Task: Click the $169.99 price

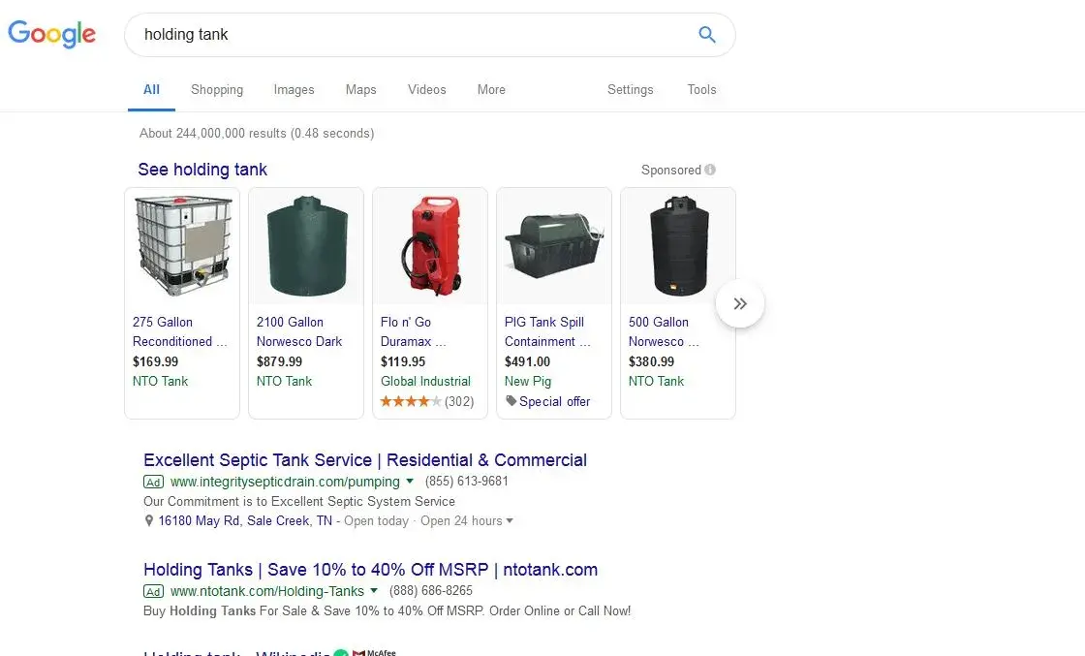Action: point(155,361)
